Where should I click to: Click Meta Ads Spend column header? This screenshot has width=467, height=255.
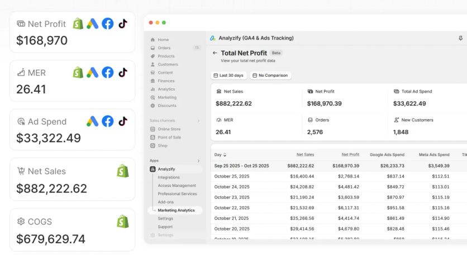[x=434, y=155]
